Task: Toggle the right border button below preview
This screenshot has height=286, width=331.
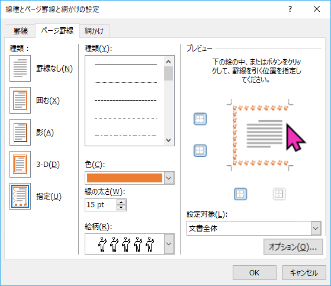Action: pyautogui.click(x=279, y=194)
